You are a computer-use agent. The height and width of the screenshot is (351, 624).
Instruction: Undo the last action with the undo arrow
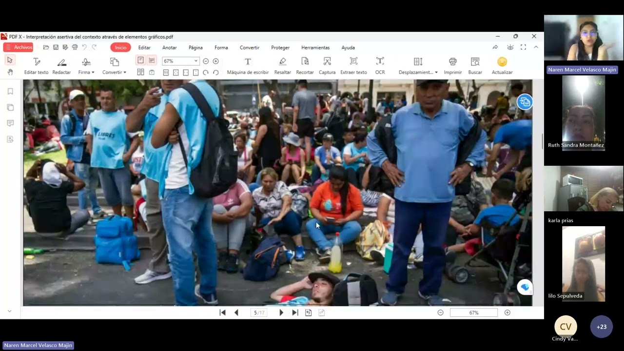[84, 47]
